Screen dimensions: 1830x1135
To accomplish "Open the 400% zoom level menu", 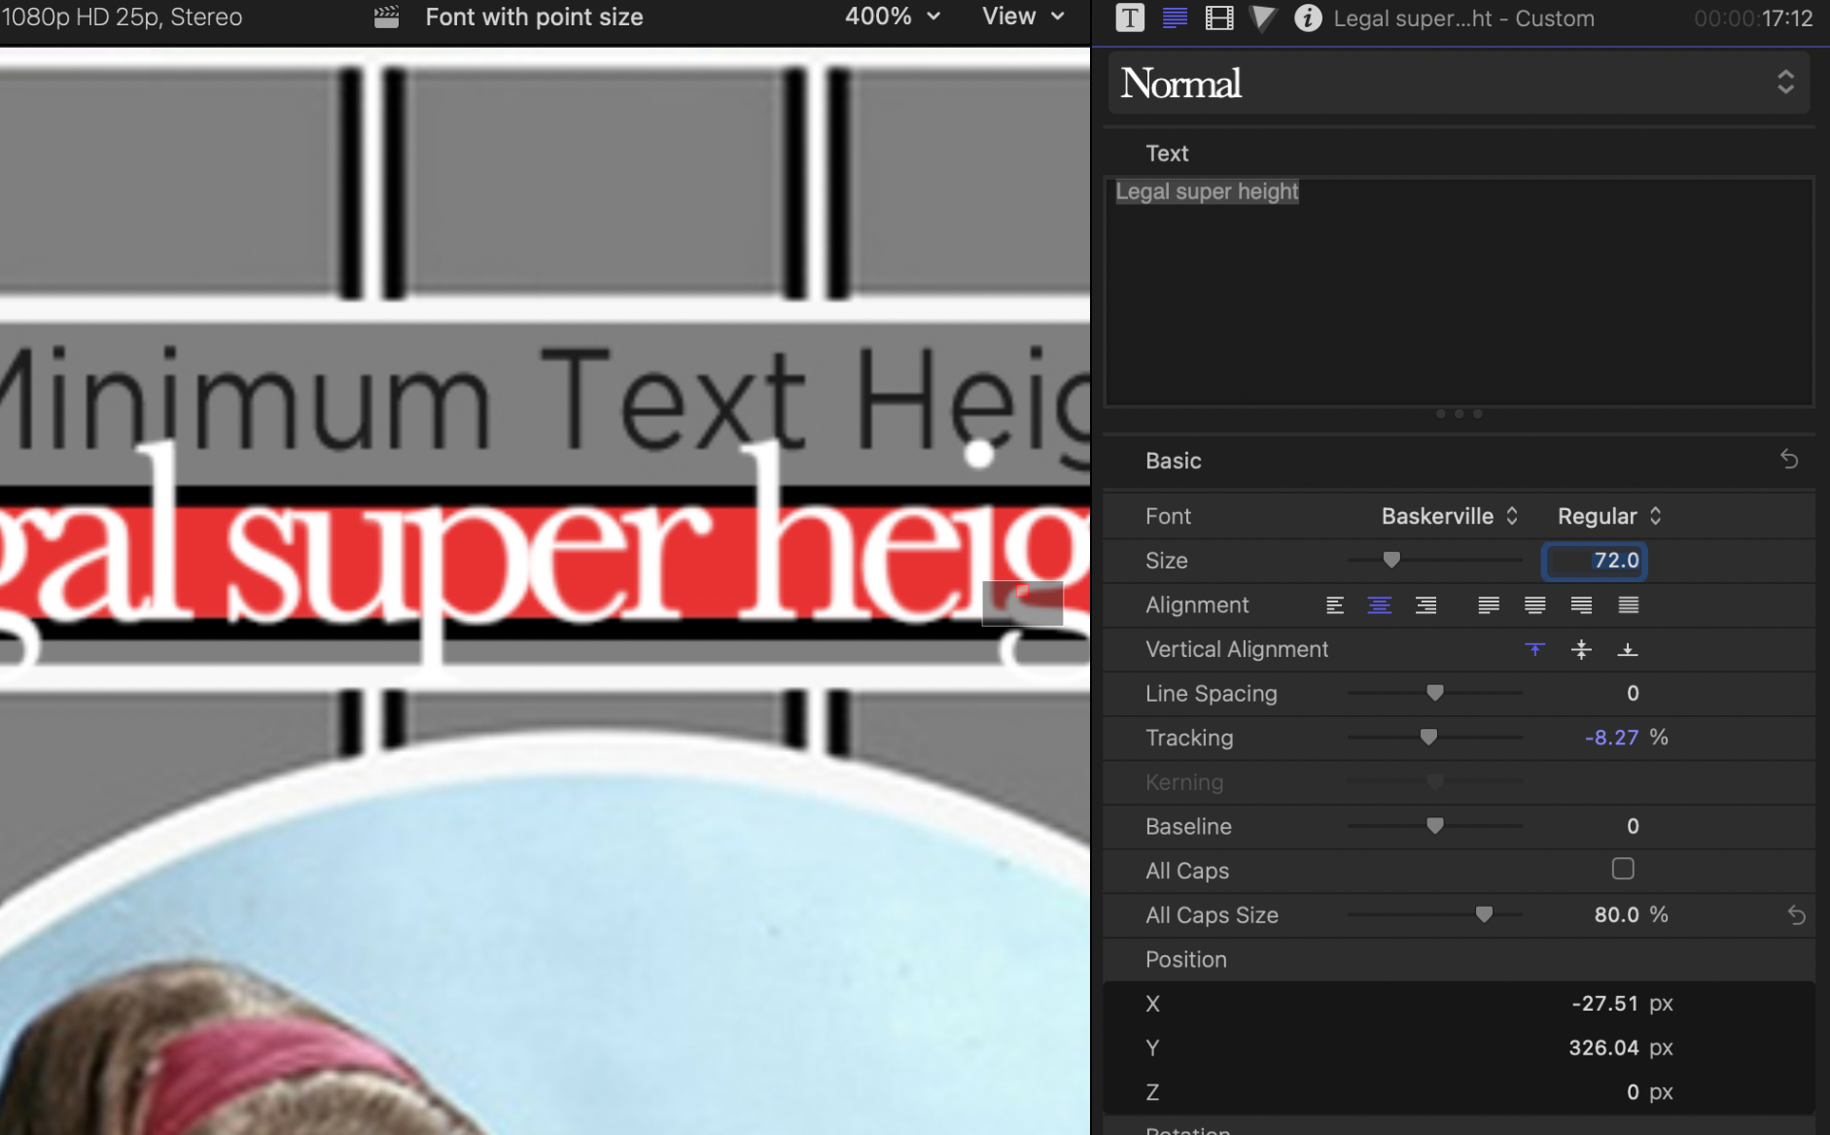I will (x=892, y=17).
